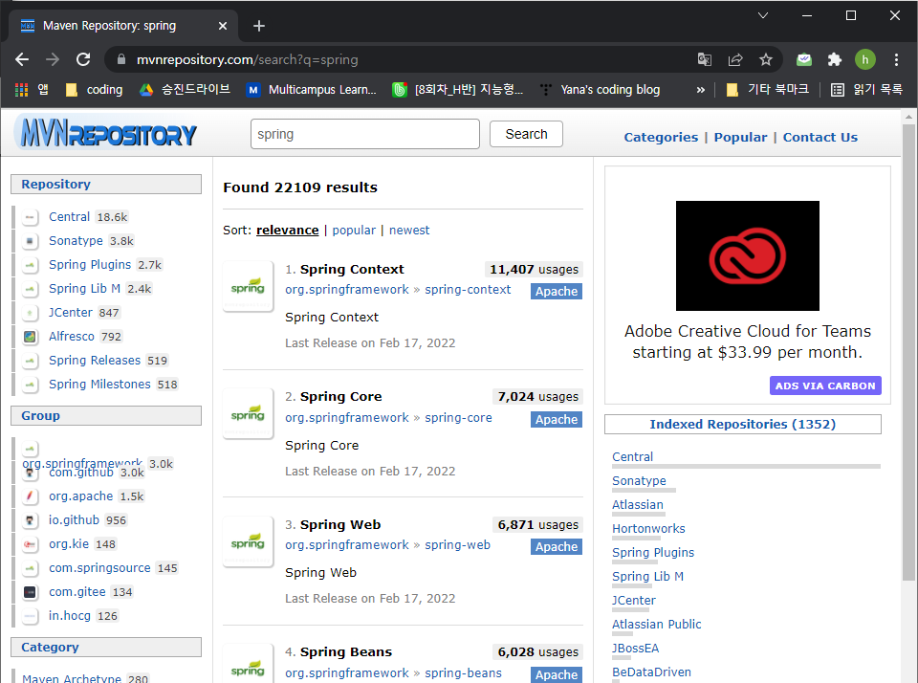Viewport: 918px width, 683px height.
Task: Focus the spring search box
Action: tap(364, 134)
